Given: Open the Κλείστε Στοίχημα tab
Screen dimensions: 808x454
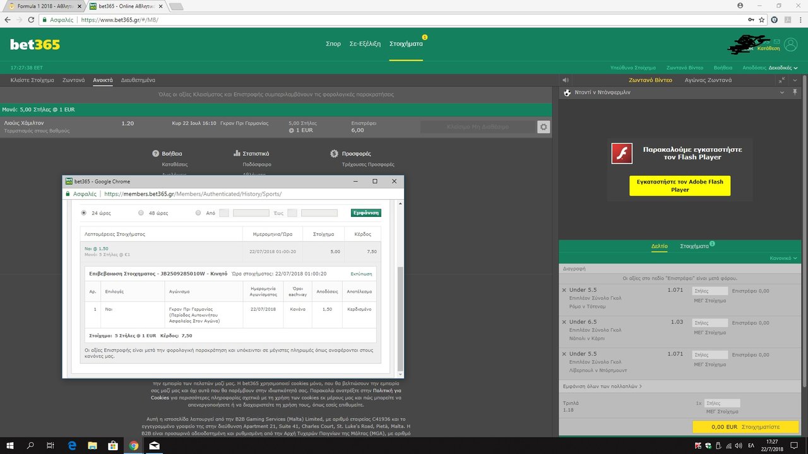Looking at the screenshot, I should pyautogui.click(x=32, y=80).
